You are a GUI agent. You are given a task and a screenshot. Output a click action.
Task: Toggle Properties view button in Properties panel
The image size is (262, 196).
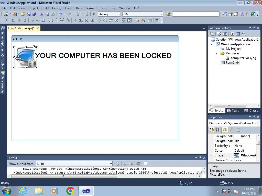click(225, 130)
